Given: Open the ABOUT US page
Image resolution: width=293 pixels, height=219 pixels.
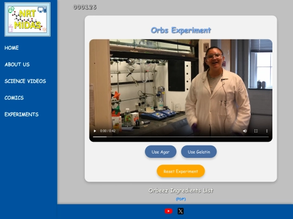Looking at the screenshot, I should pos(17,64).
